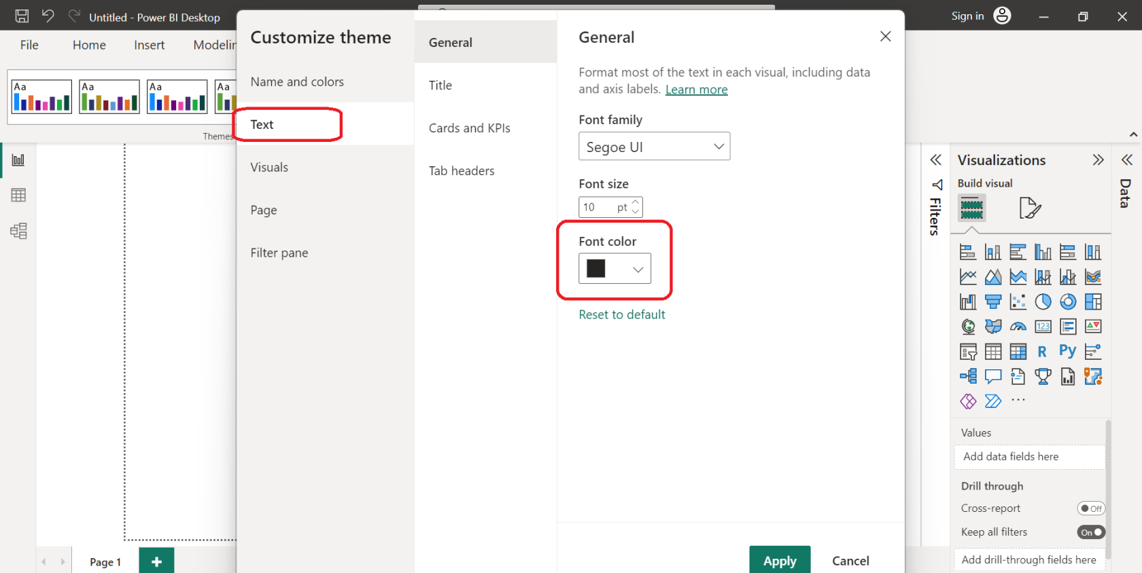Viewport: 1142px width, 573px height.
Task: Insert the Waterfall chart visual
Action: (968, 301)
